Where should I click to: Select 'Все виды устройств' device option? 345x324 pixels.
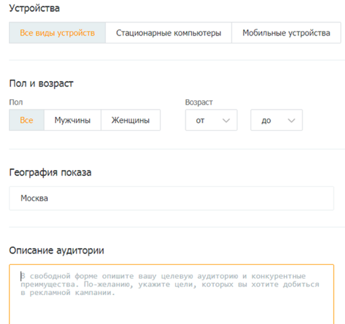[57, 33]
